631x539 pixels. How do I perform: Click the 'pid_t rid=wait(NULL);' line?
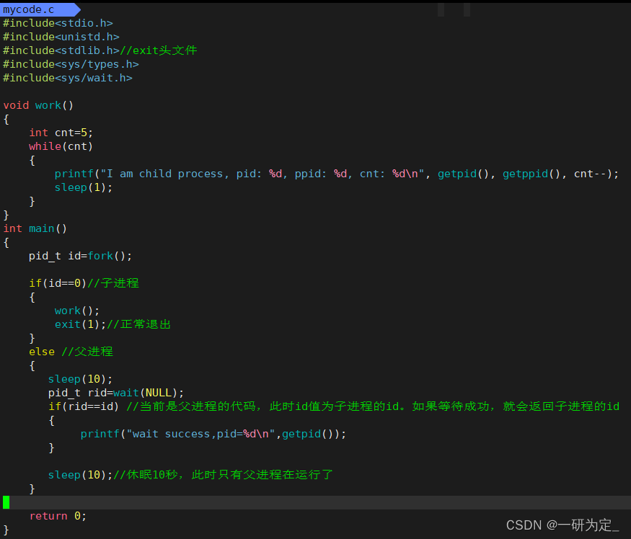(x=116, y=393)
